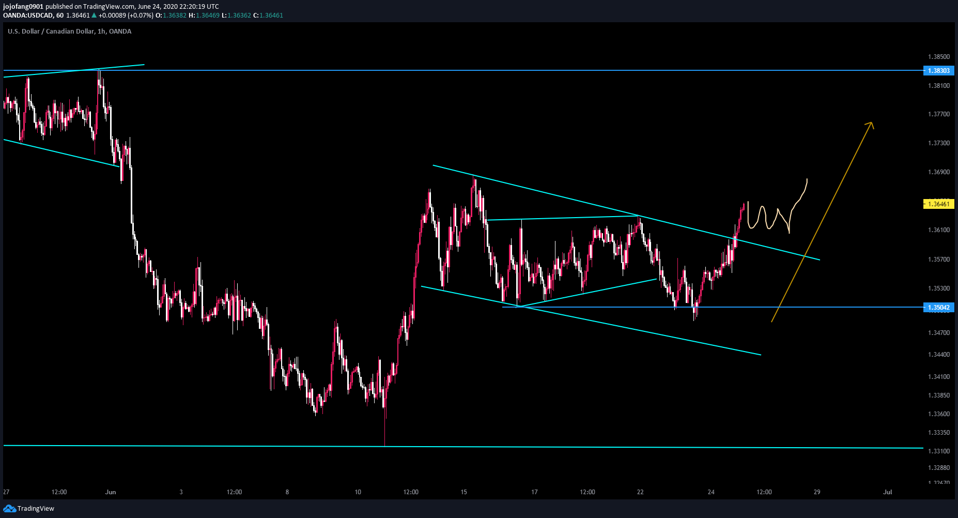Viewport: 958px width, 518px height.
Task: Click the 1.36900 price axis label
Action: pos(938,172)
